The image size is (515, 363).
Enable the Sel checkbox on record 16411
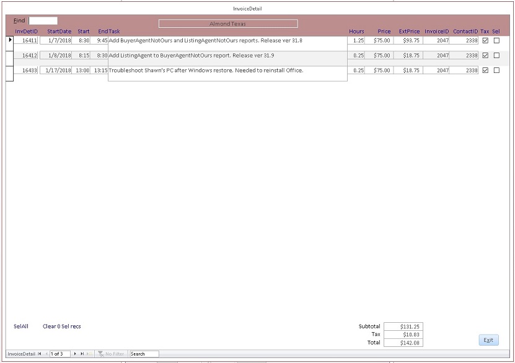point(496,40)
